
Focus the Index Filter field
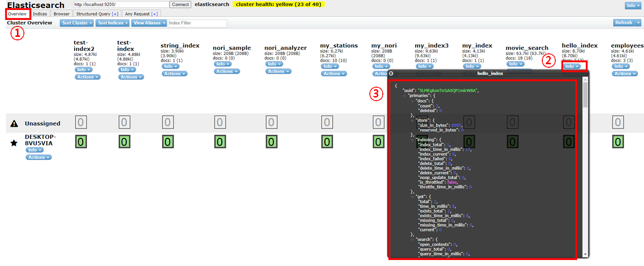(x=197, y=23)
